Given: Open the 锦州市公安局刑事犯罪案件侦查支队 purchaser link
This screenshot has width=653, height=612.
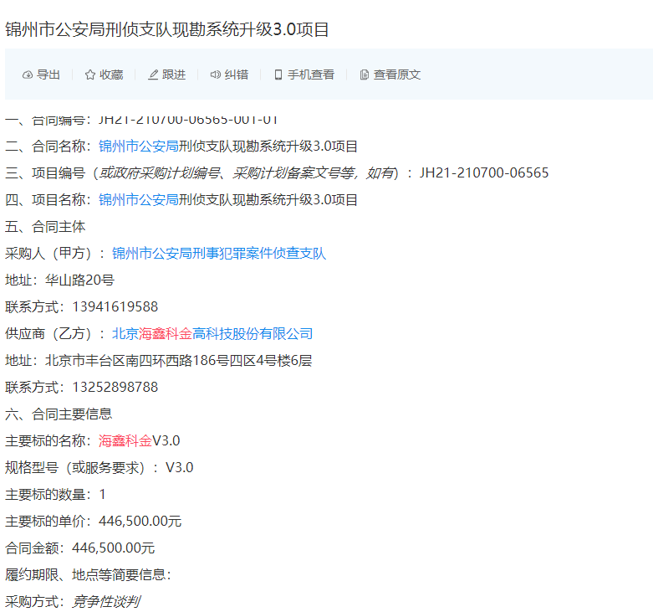Looking at the screenshot, I should [219, 254].
